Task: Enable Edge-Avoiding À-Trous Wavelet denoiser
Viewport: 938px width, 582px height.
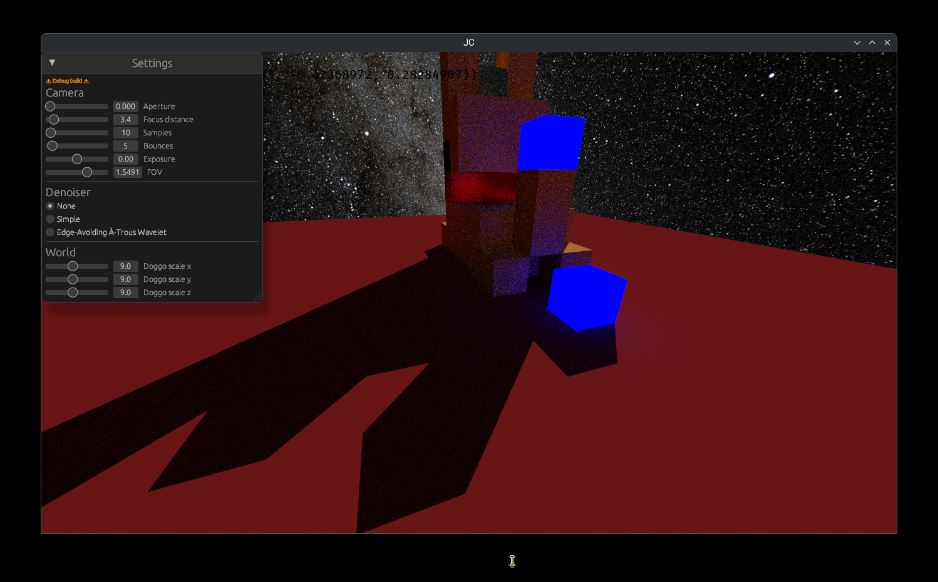Action: [x=50, y=232]
